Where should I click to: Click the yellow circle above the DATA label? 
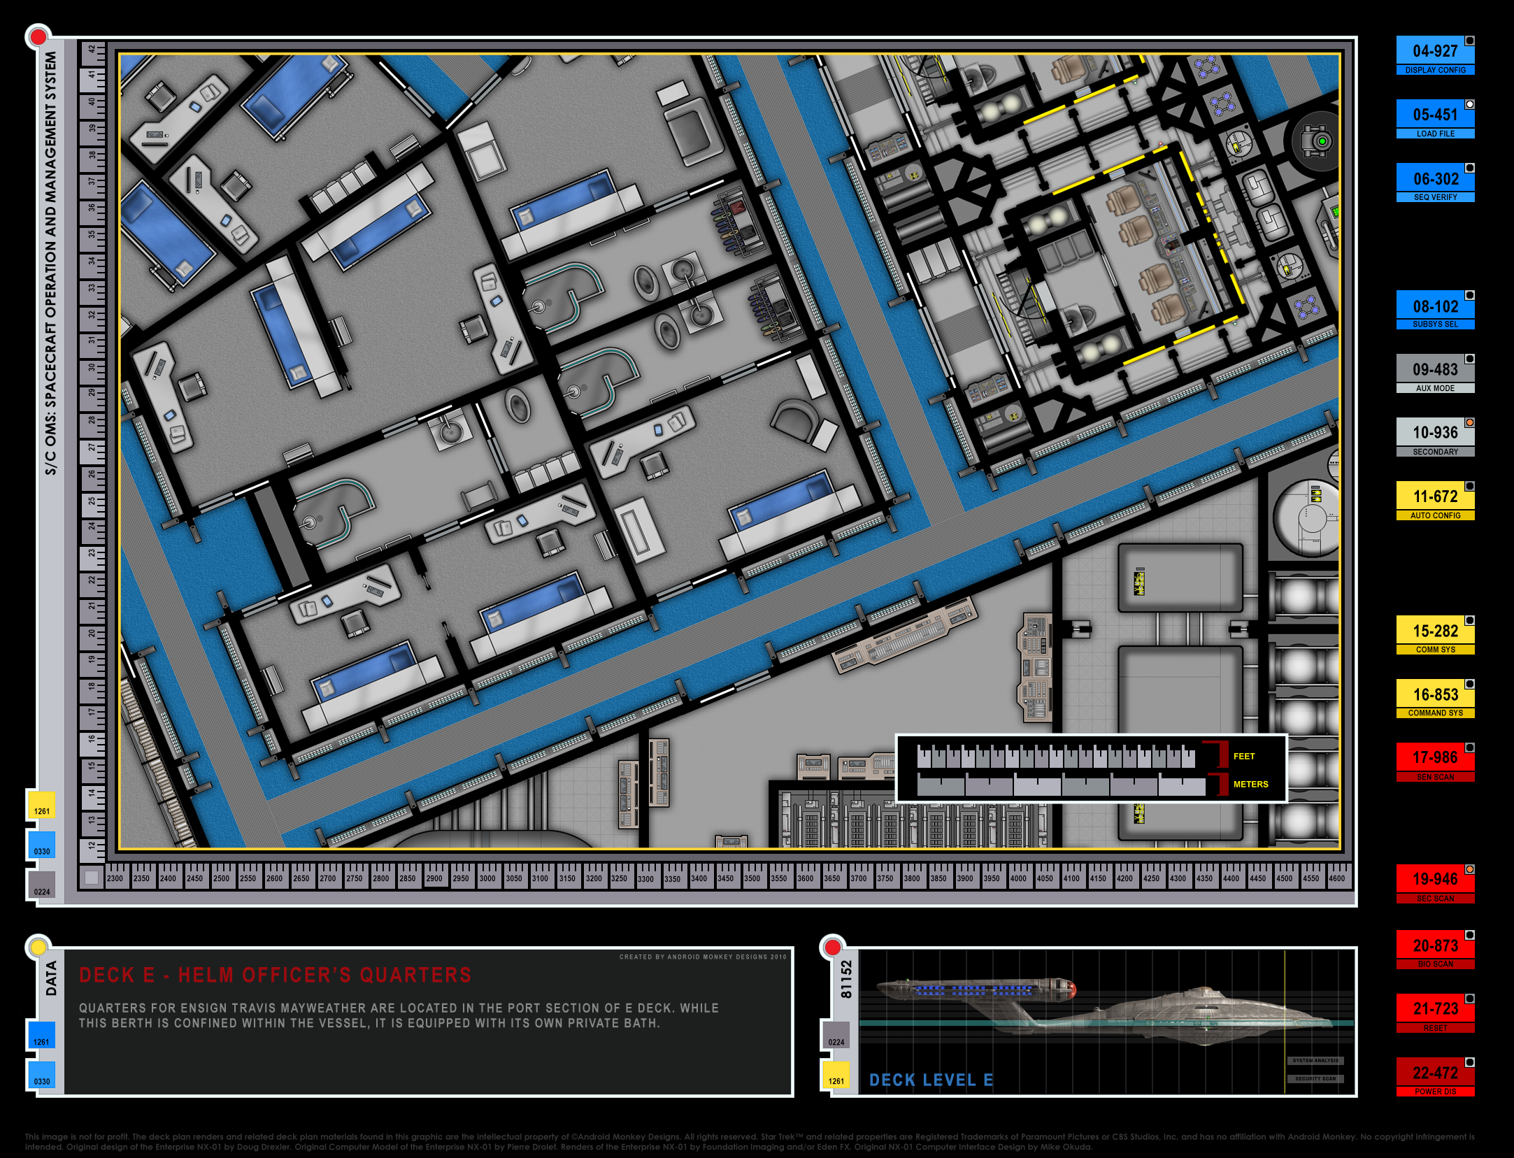coord(38,948)
